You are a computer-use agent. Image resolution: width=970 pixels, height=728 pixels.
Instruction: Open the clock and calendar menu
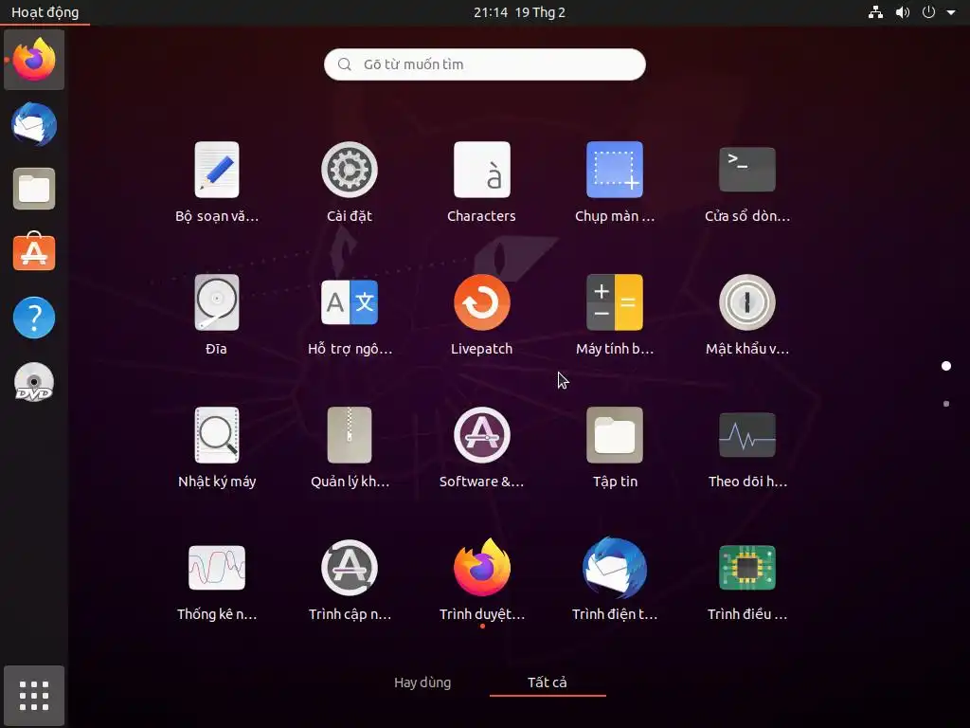click(x=520, y=12)
